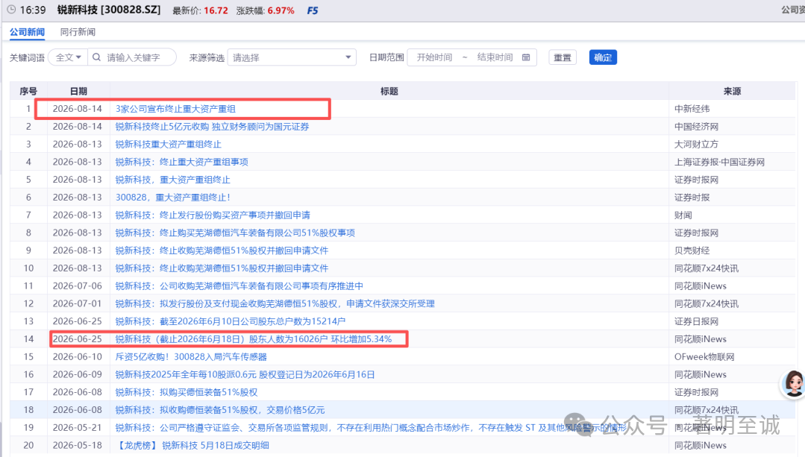805x457 pixels.
Task: Open news 【龙虎榜】锐新科技 5月18日成交明细
Action: pyautogui.click(x=192, y=445)
